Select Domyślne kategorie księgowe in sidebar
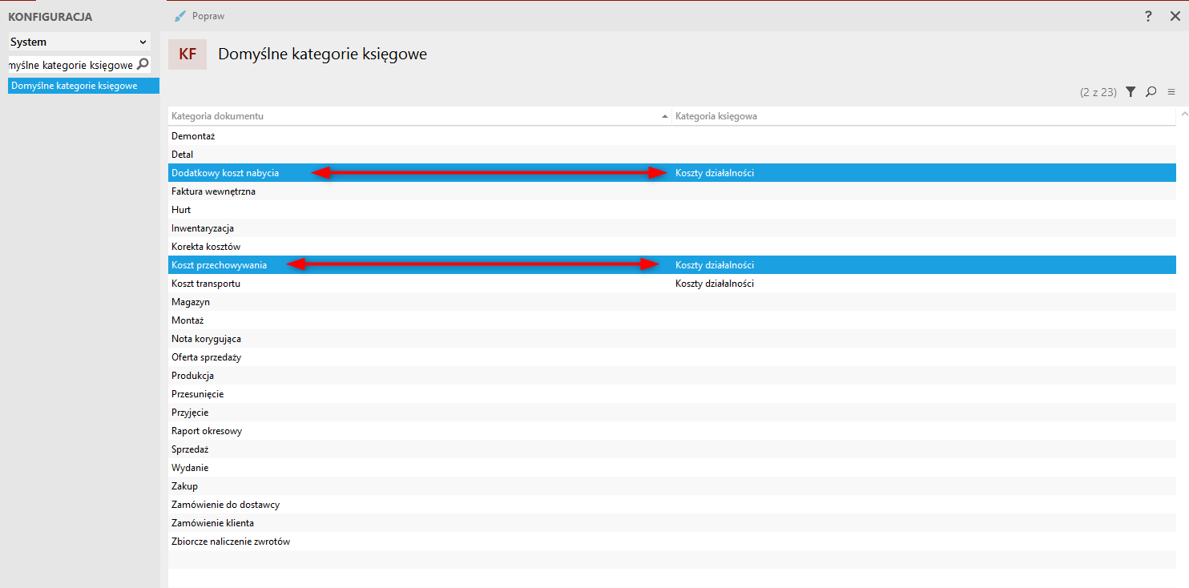 (x=84, y=86)
